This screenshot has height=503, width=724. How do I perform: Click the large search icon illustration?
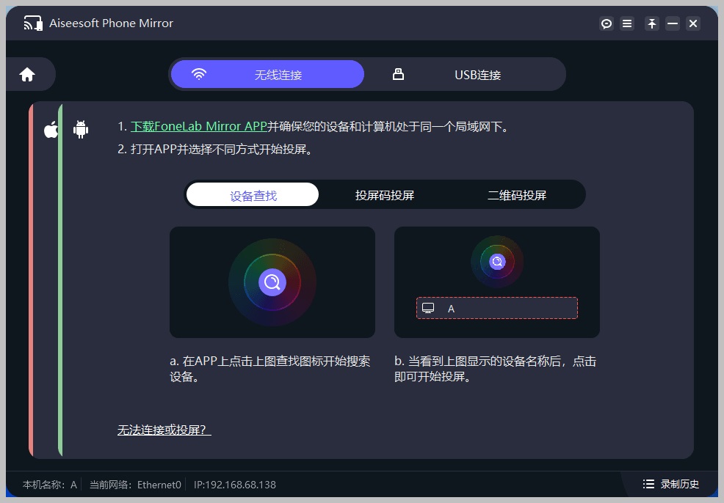tap(272, 282)
